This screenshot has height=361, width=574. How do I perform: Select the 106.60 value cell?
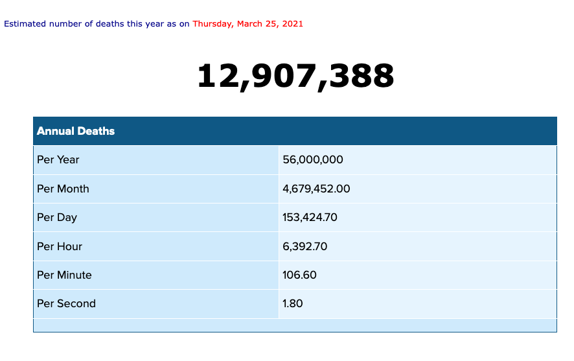click(x=299, y=275)
